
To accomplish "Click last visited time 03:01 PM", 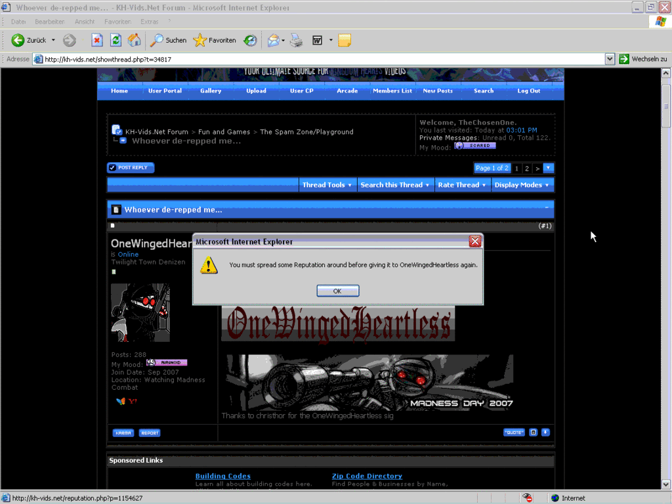I will [x=522, y=131].
